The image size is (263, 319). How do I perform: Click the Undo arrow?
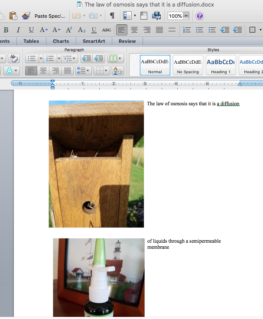pos(77,16)
